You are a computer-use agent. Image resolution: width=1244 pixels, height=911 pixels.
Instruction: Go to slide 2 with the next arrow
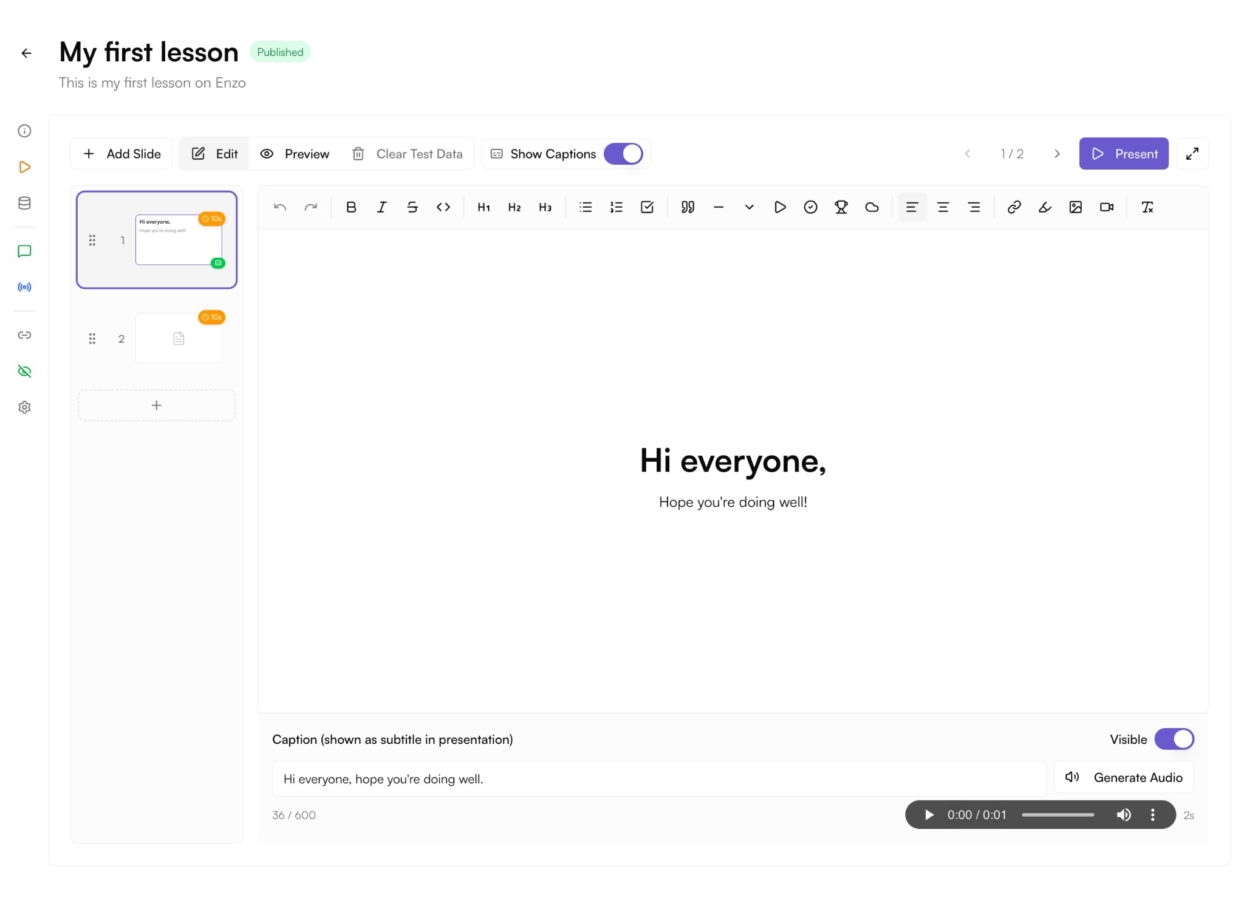point(1057,154)
